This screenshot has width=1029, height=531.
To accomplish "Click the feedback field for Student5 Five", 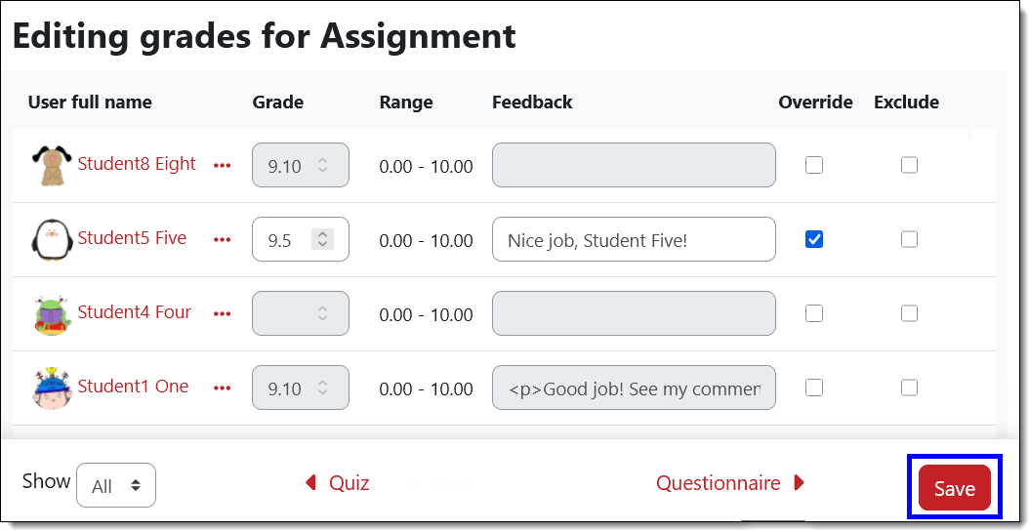I will point(634,239).
